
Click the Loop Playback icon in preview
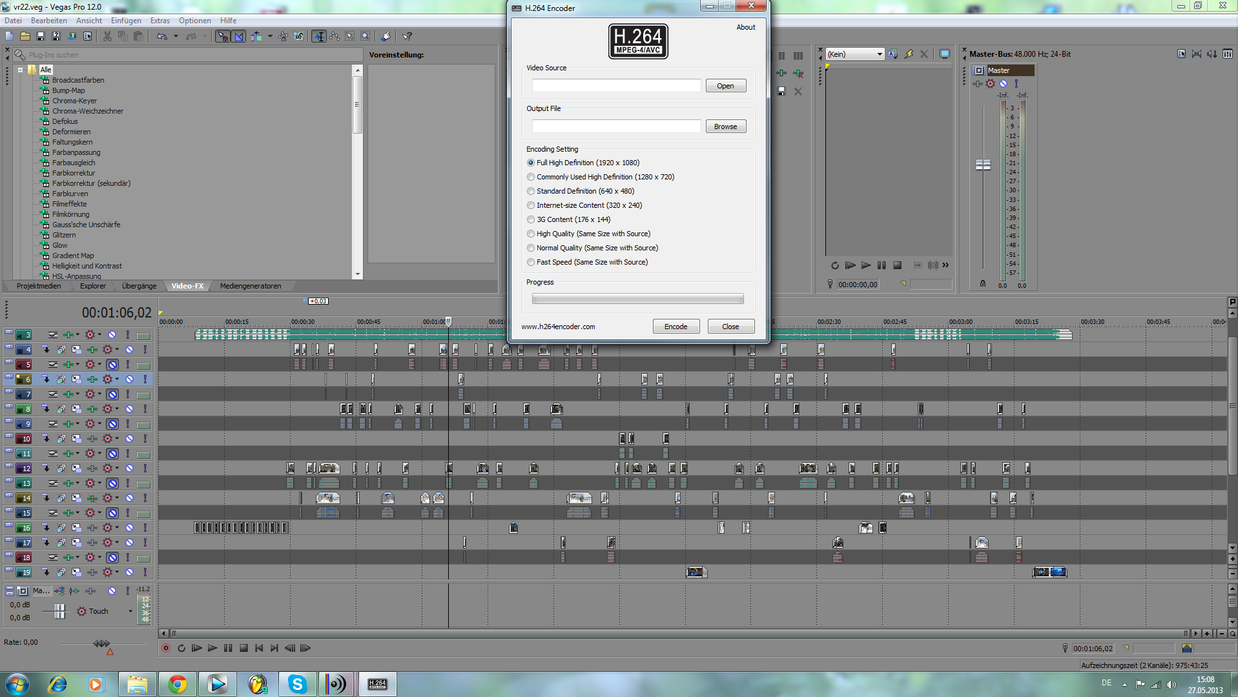click(834, 265)
